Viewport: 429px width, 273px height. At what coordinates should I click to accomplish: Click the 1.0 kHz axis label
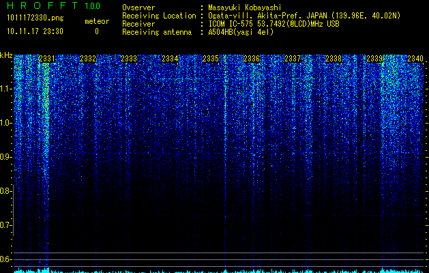pos(5,124)
